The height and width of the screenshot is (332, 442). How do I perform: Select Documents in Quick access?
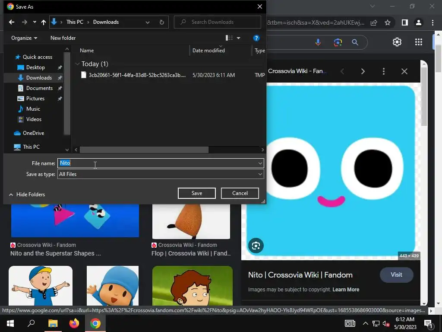pyautogui.click(x=39, y=88)
